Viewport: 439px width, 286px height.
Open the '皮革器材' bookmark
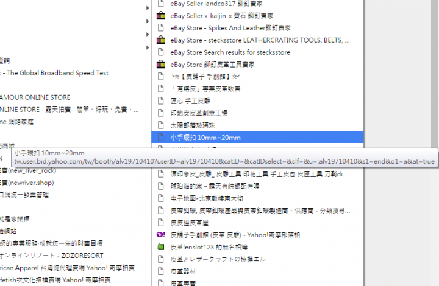[183, 271]
